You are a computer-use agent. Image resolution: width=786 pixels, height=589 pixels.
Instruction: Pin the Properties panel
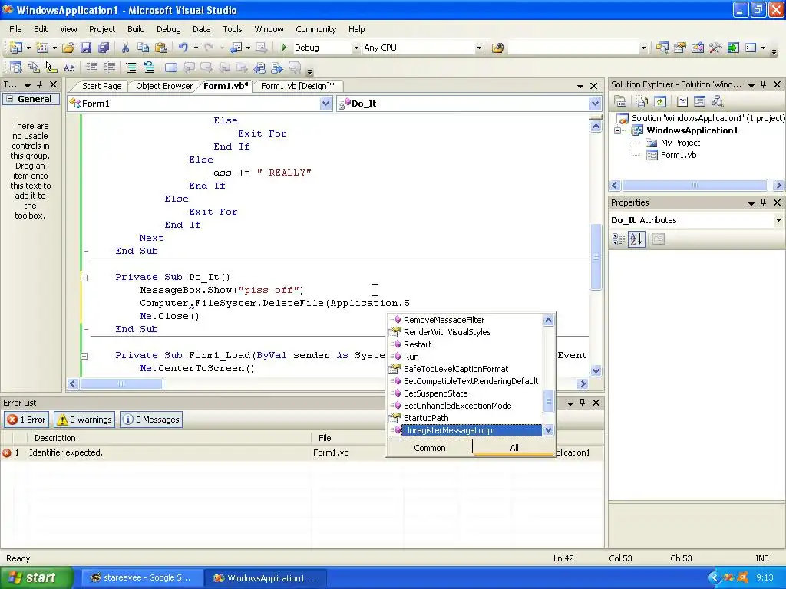click(x=764, y=202)
